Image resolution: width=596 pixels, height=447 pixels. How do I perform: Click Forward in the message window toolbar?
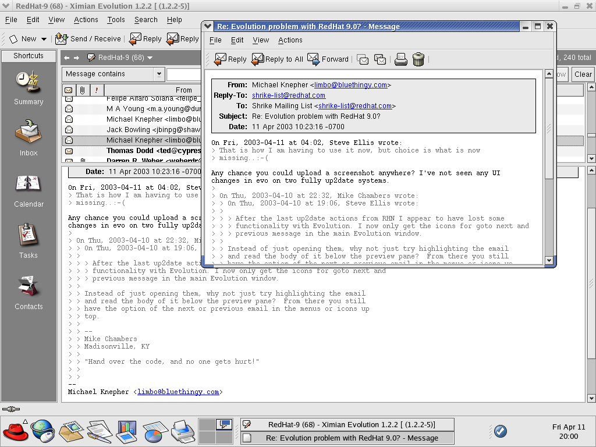328,59
